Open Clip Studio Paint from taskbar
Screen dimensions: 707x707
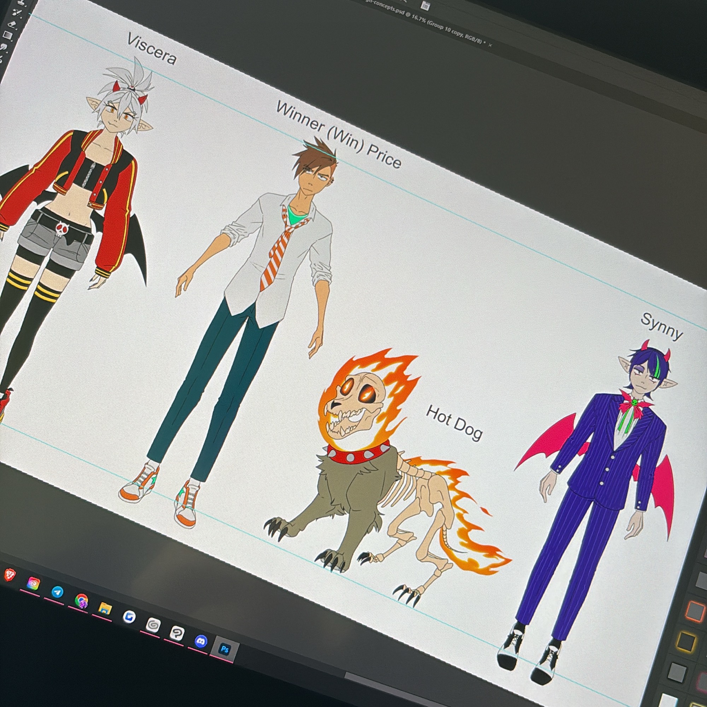(177, 633)
